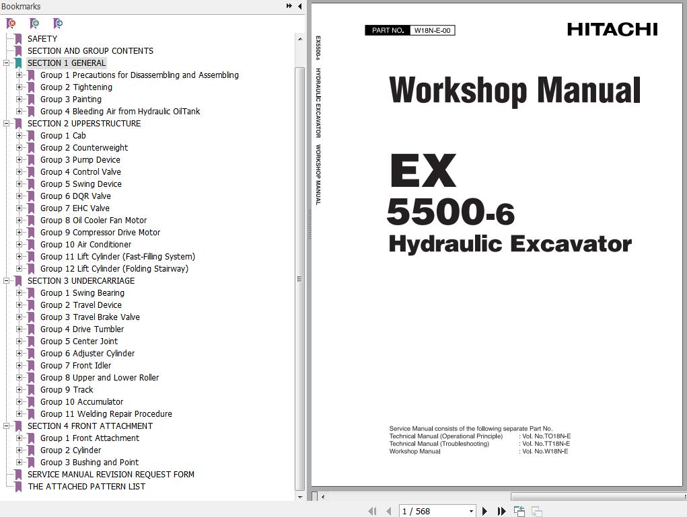Open the SAFETY bookmark

point(42,39)
